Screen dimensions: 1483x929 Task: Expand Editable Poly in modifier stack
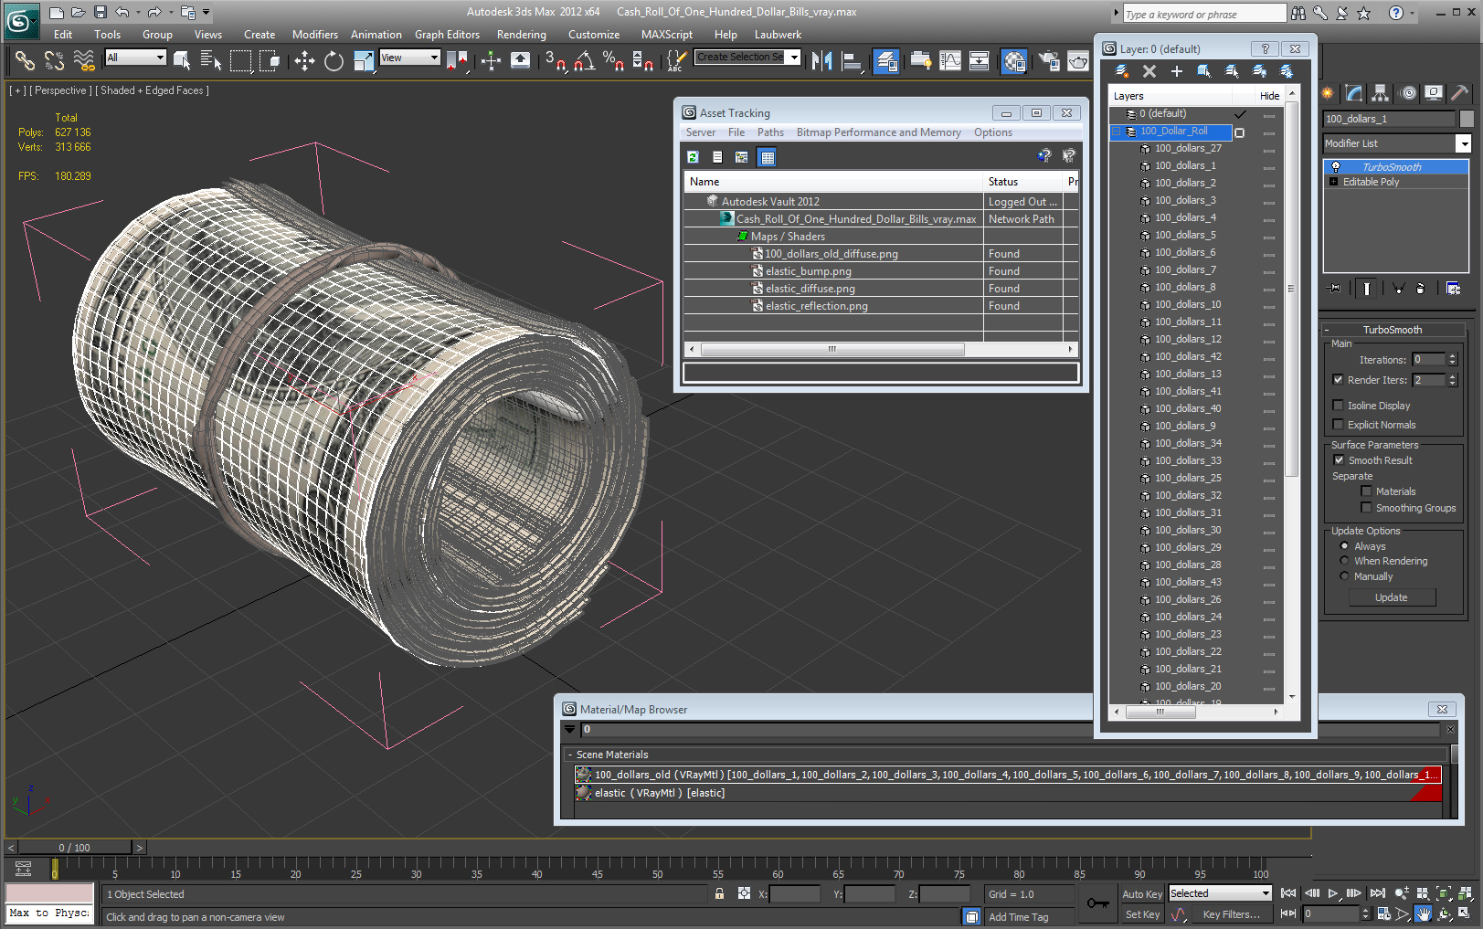coord(1333,182)
